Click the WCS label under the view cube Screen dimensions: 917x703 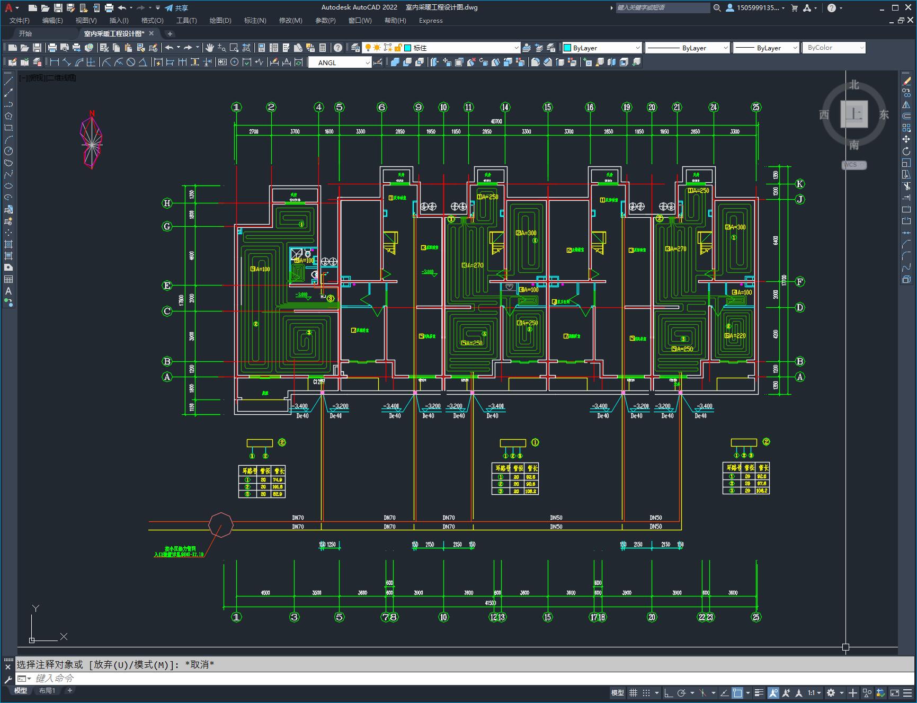pos(853,165)
